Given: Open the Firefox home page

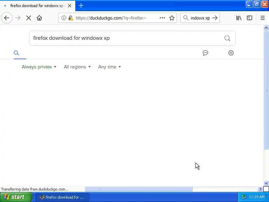Looking at the screenshot, I should (x=39, y=18).
